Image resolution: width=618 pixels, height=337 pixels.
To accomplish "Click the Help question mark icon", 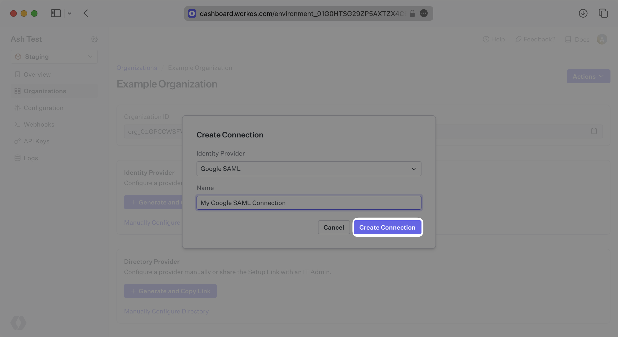I will tap(486, 39).
